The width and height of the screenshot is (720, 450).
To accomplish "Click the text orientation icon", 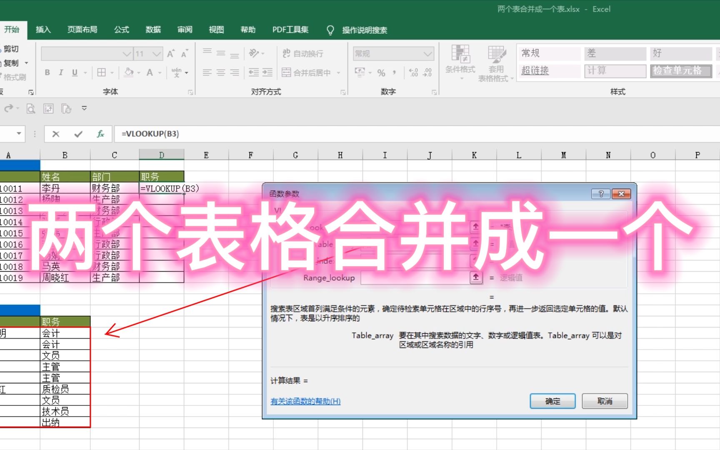I will [254, 53].
